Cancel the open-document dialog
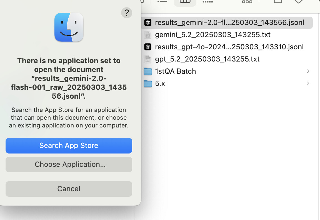320x220 pixels. click(69, 189)
